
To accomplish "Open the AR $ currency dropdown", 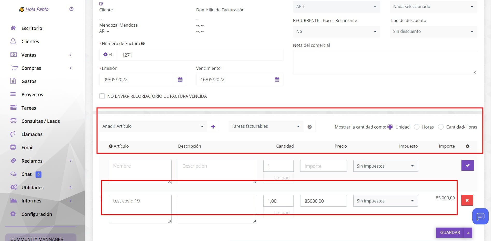I will tap(336, 7).
